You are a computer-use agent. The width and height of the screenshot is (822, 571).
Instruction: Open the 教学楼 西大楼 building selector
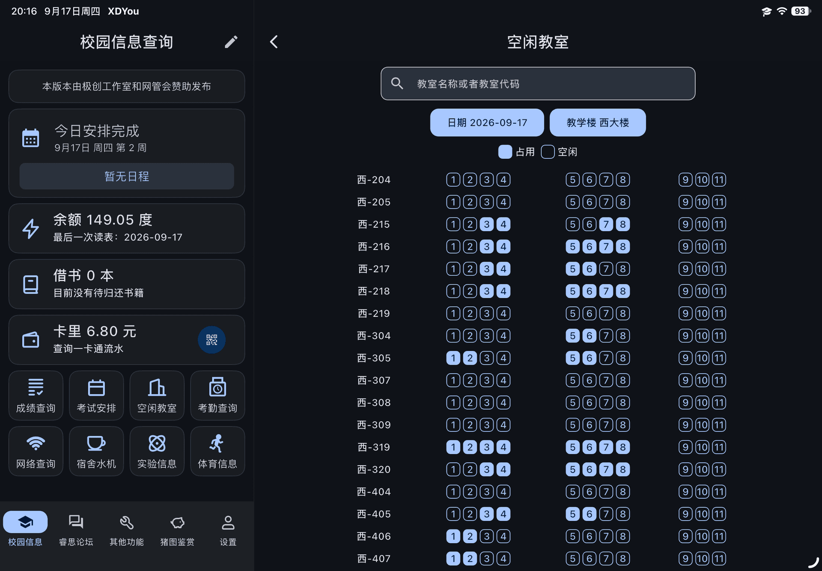pos(598,122)
